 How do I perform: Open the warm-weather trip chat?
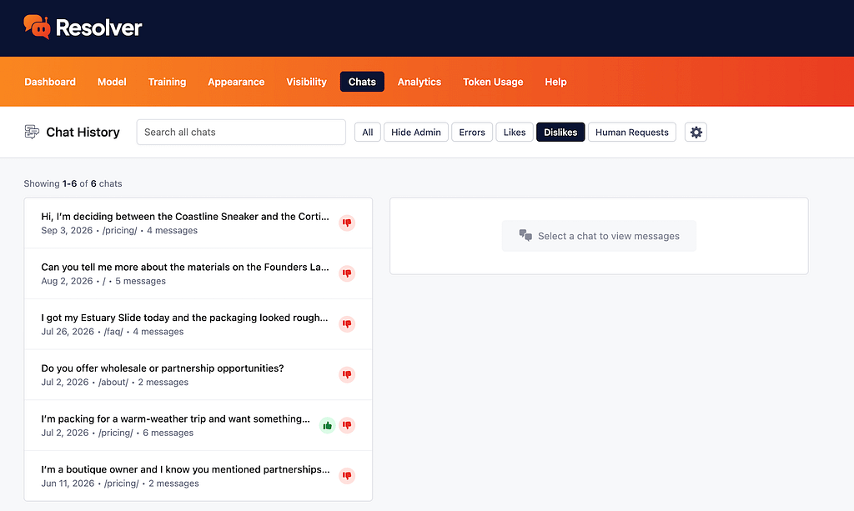coord(198,426)
